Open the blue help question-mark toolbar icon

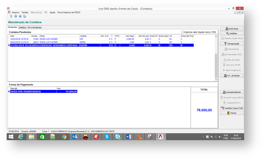(20, 16)
